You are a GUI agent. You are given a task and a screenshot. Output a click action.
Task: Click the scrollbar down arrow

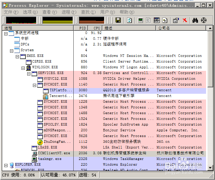click(210, 167)
